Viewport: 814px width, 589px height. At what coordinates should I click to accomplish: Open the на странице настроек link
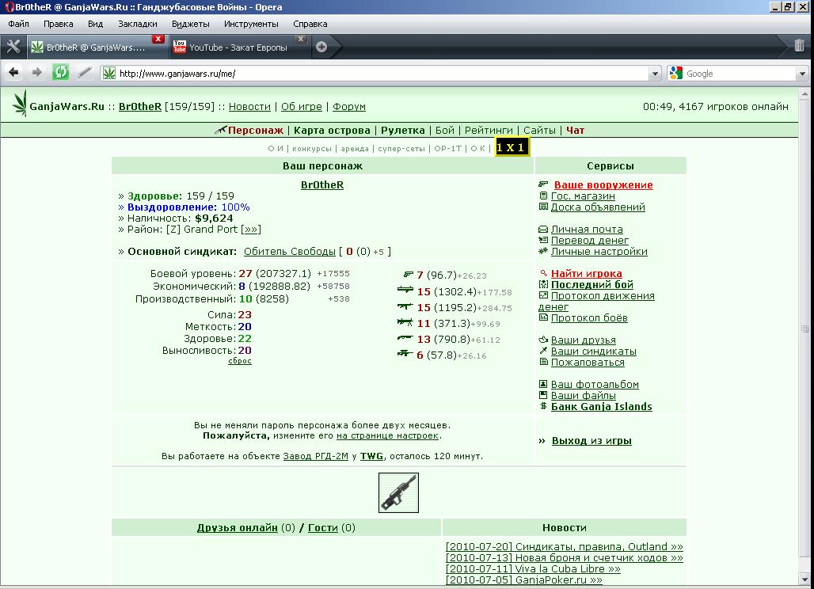pyautogui.click(x=388, y=436)
